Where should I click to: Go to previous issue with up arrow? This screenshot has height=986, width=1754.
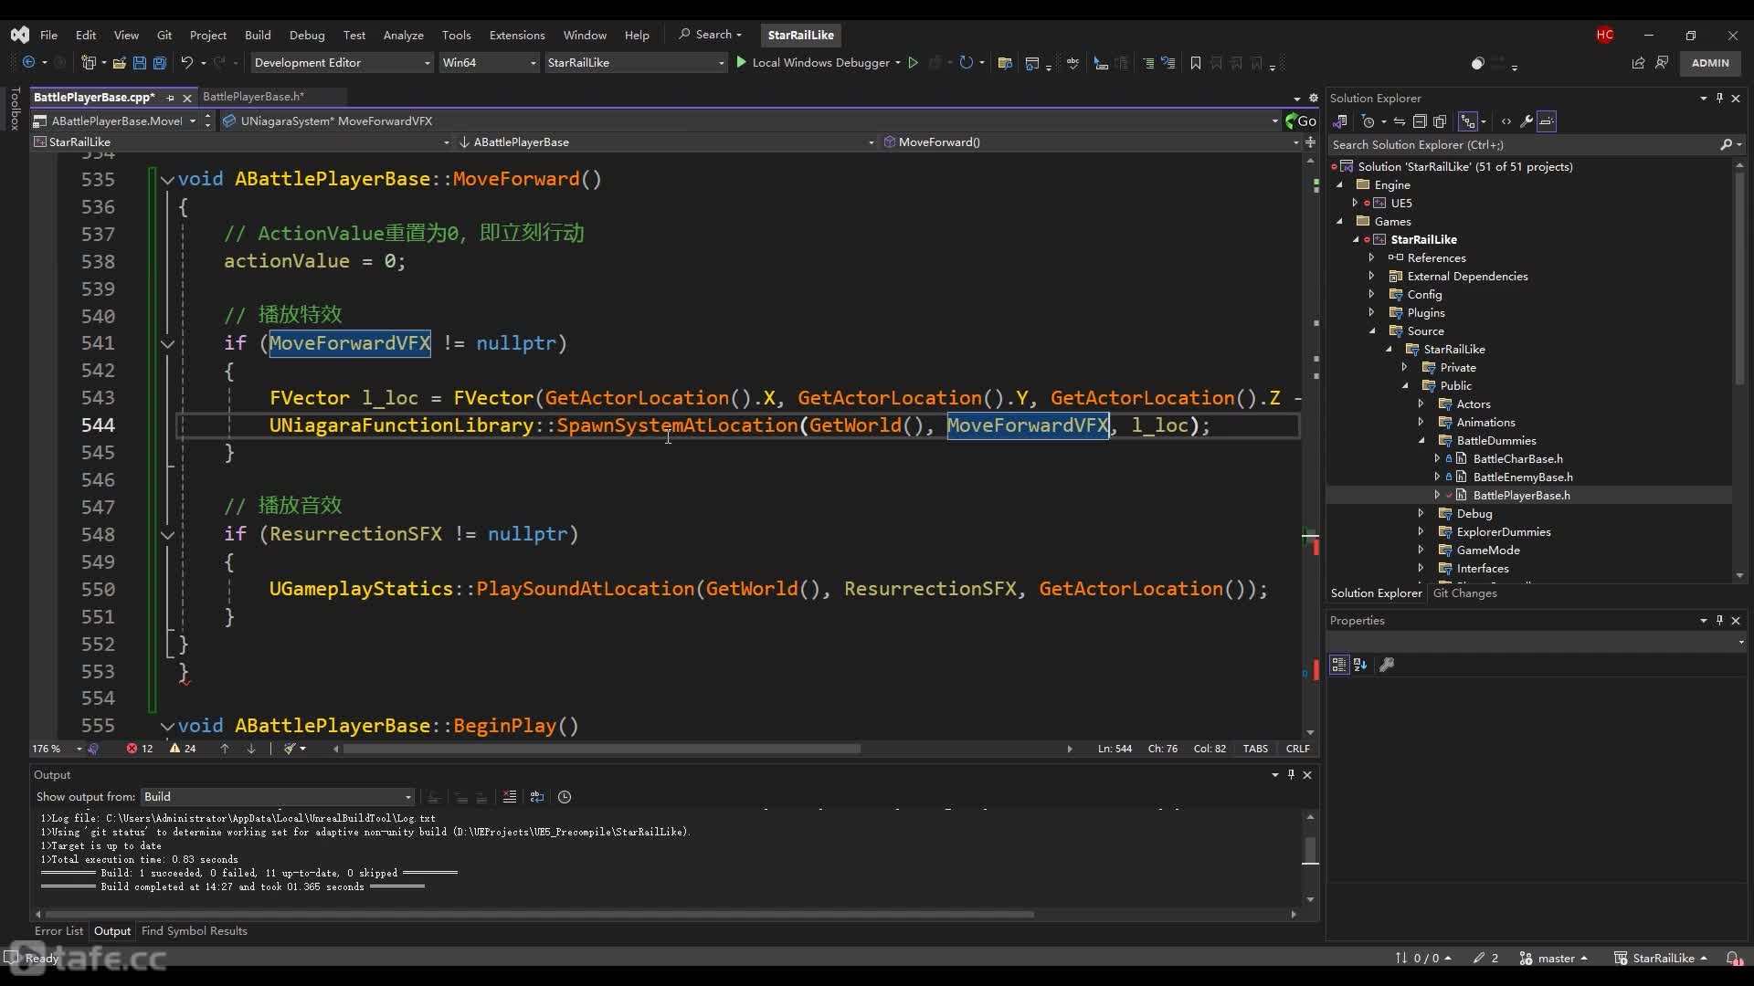click(225, 749)
